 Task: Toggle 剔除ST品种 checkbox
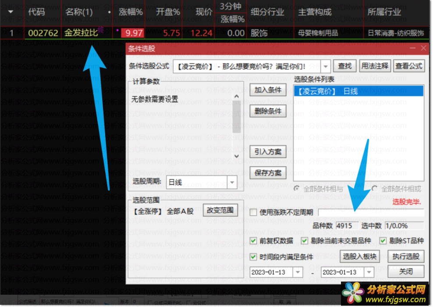383,241
